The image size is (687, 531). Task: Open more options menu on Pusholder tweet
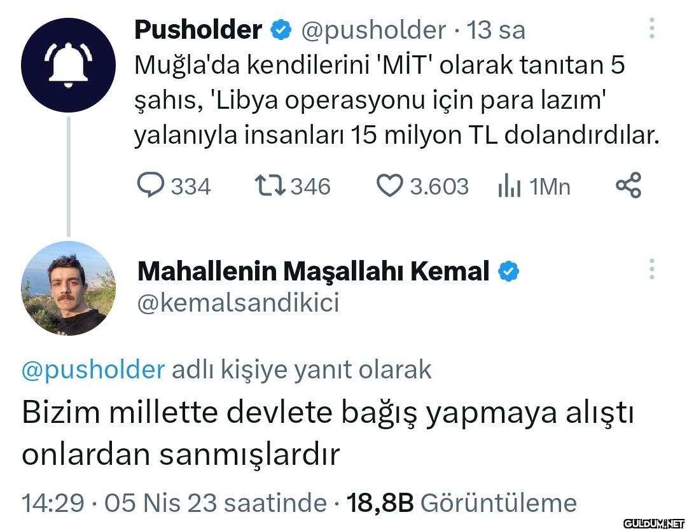tap(652, 29)
